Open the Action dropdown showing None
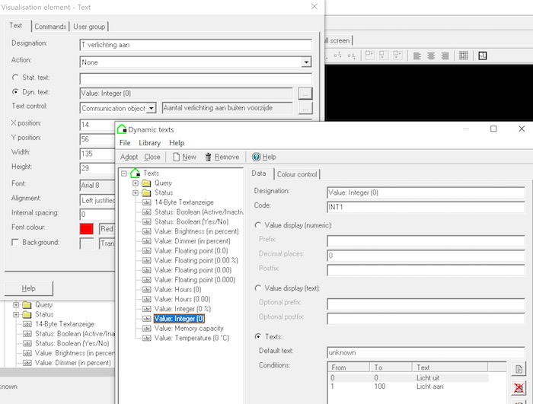Screen dimensions: 533x404 coord(306,62)
